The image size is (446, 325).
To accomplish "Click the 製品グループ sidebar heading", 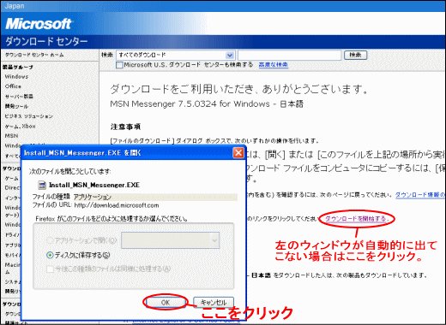I will (x=18, y=68).
